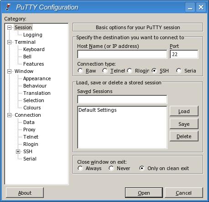Choose Telnet connection type radio
209x202 pixels.
coord(105,71)
